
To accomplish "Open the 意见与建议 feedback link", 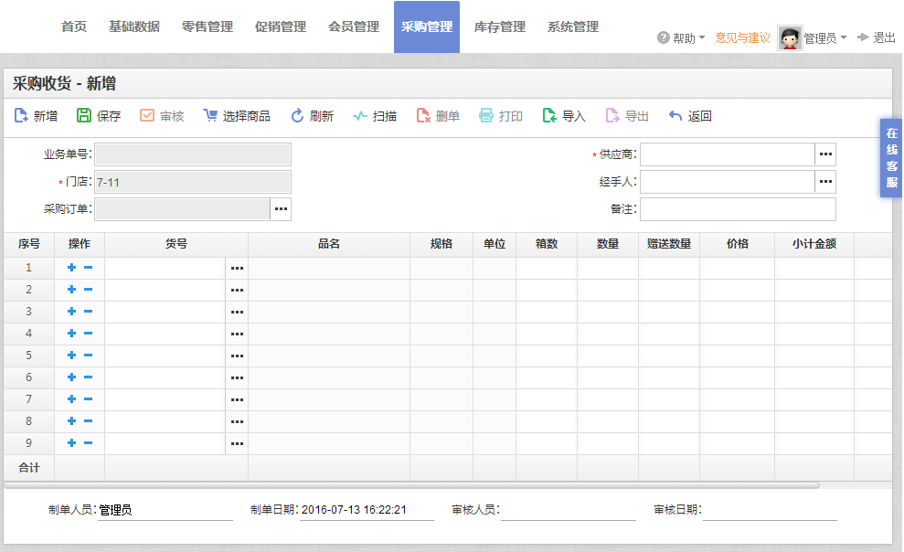I will point(742,37).
